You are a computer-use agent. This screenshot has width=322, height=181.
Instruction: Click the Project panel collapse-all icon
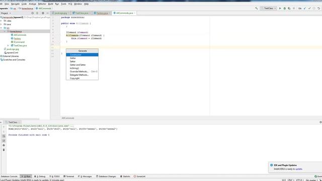point(37,13)
